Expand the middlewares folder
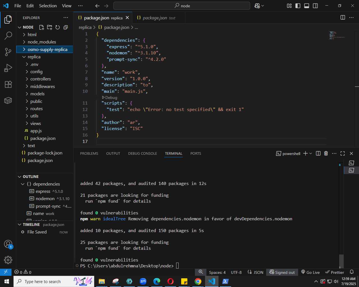The width and height of the screenshot is (359, 287). click(x=45, y=86)
